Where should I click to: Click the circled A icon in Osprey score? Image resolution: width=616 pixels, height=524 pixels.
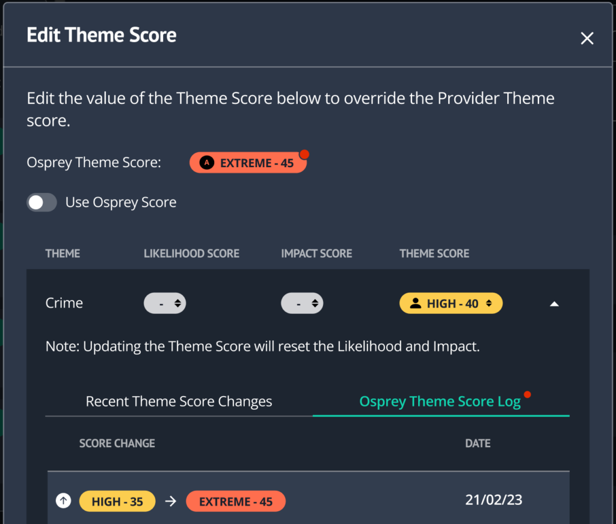(x=207, y=162)
